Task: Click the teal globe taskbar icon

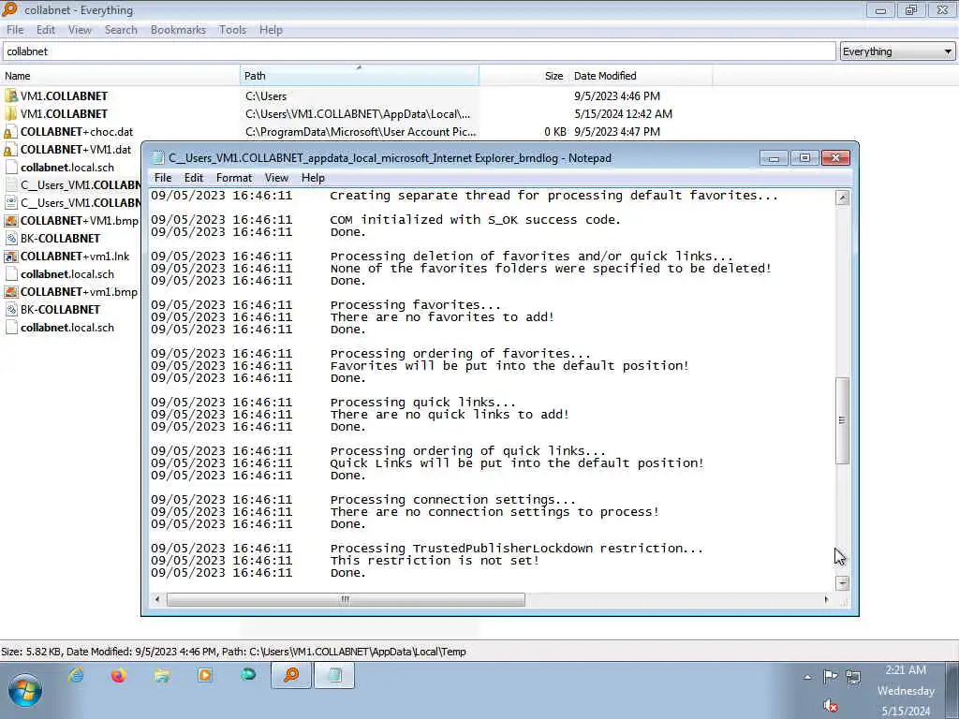Action: pyautogui.click(x=247, y=674)
